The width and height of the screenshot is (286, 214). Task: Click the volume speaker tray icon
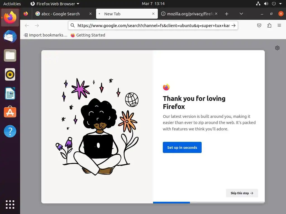click(x=266, y=4)
